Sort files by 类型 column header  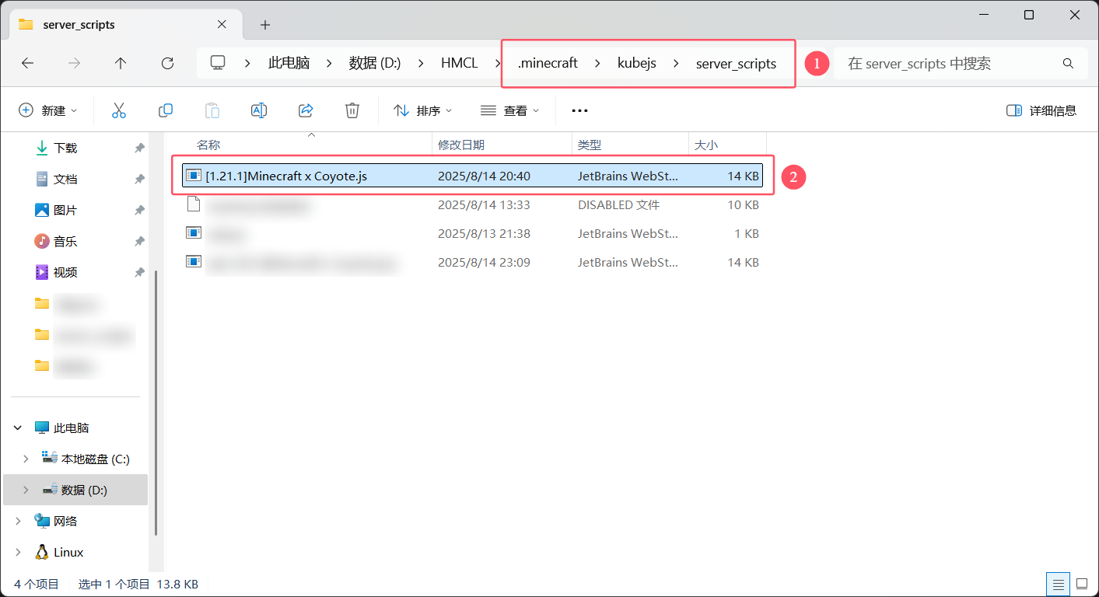click(630, 145)
